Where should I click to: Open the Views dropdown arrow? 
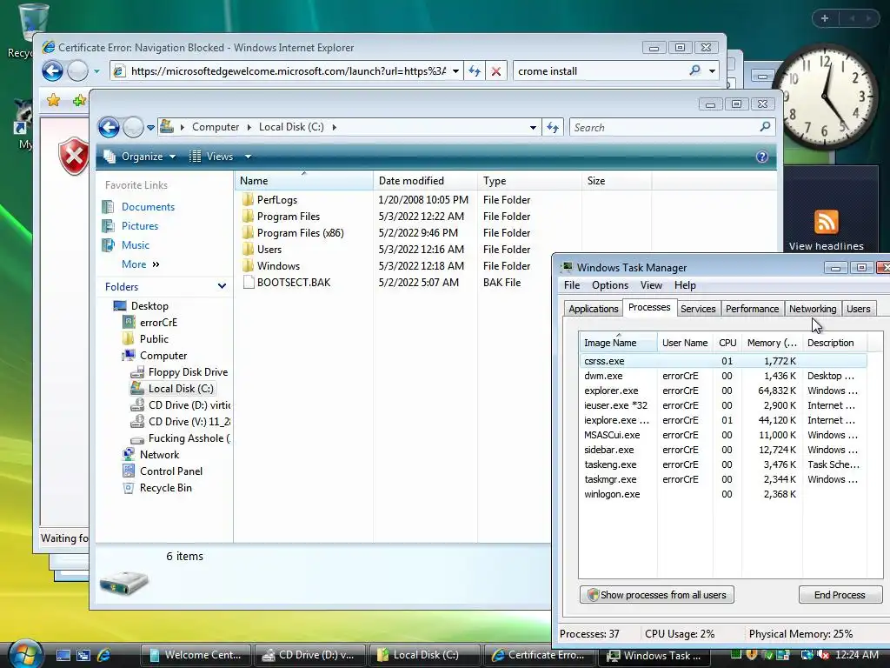[x=248, y=157]
